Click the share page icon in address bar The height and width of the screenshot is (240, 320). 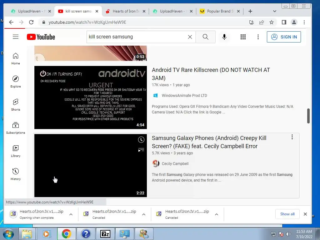point(262,22)
